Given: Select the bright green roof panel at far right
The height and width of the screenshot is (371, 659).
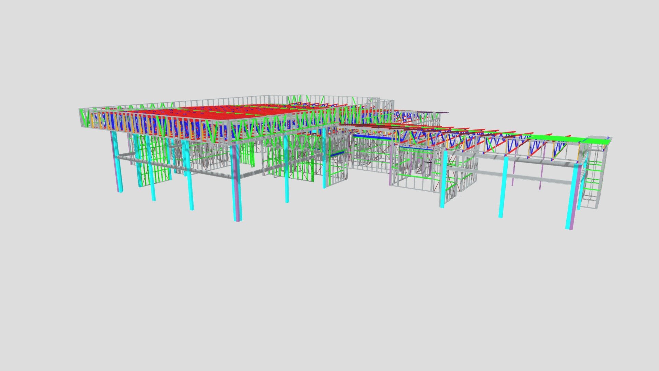Looking at the screenshot, I should pos(570,140).
